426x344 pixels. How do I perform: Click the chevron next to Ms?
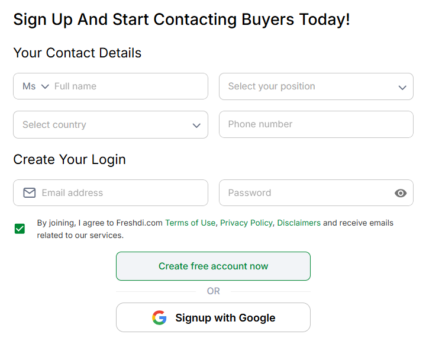45,86
